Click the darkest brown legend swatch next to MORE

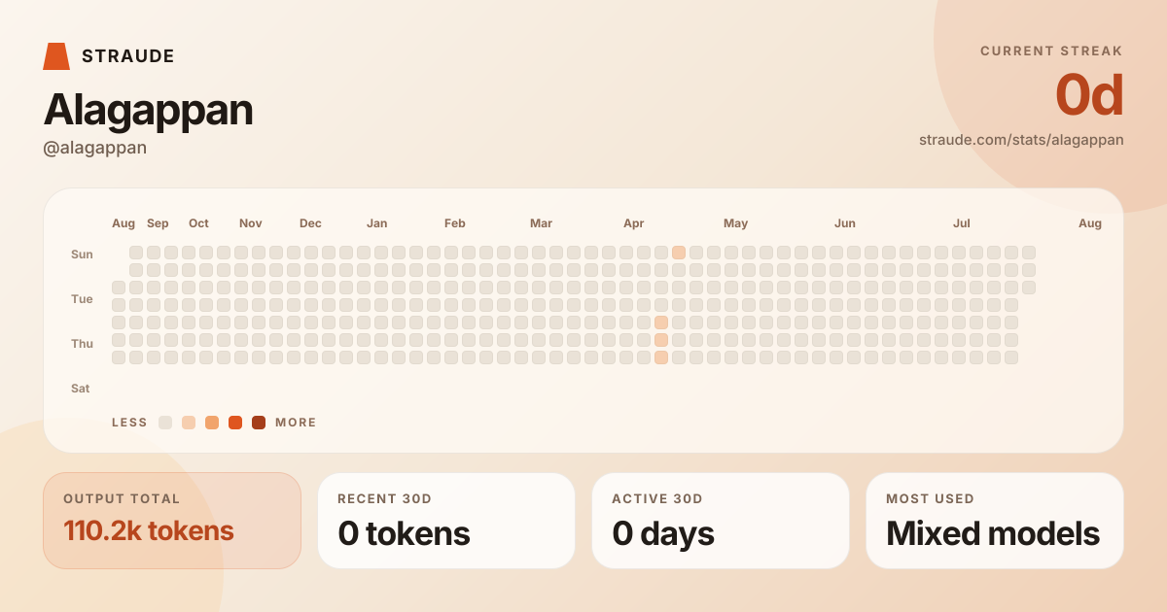pos(259,423)
